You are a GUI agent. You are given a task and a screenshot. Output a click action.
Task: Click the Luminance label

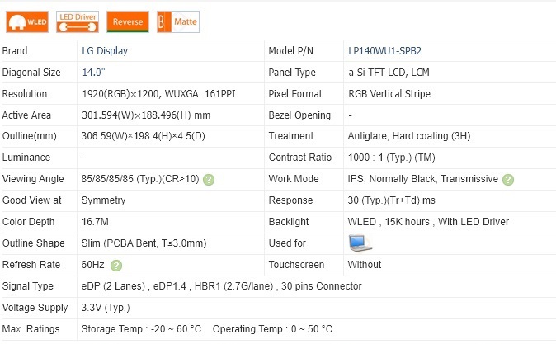tap(26, 158)
